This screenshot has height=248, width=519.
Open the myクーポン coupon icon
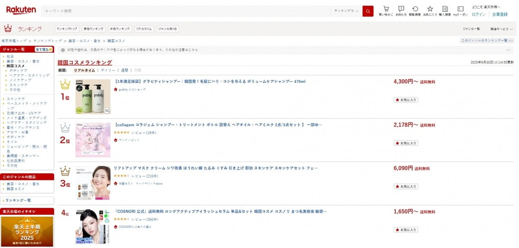tap(460, 11)
